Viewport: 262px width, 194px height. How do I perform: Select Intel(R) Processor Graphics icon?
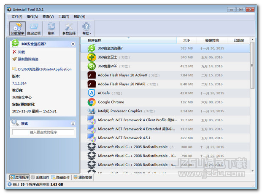[92, 111]
